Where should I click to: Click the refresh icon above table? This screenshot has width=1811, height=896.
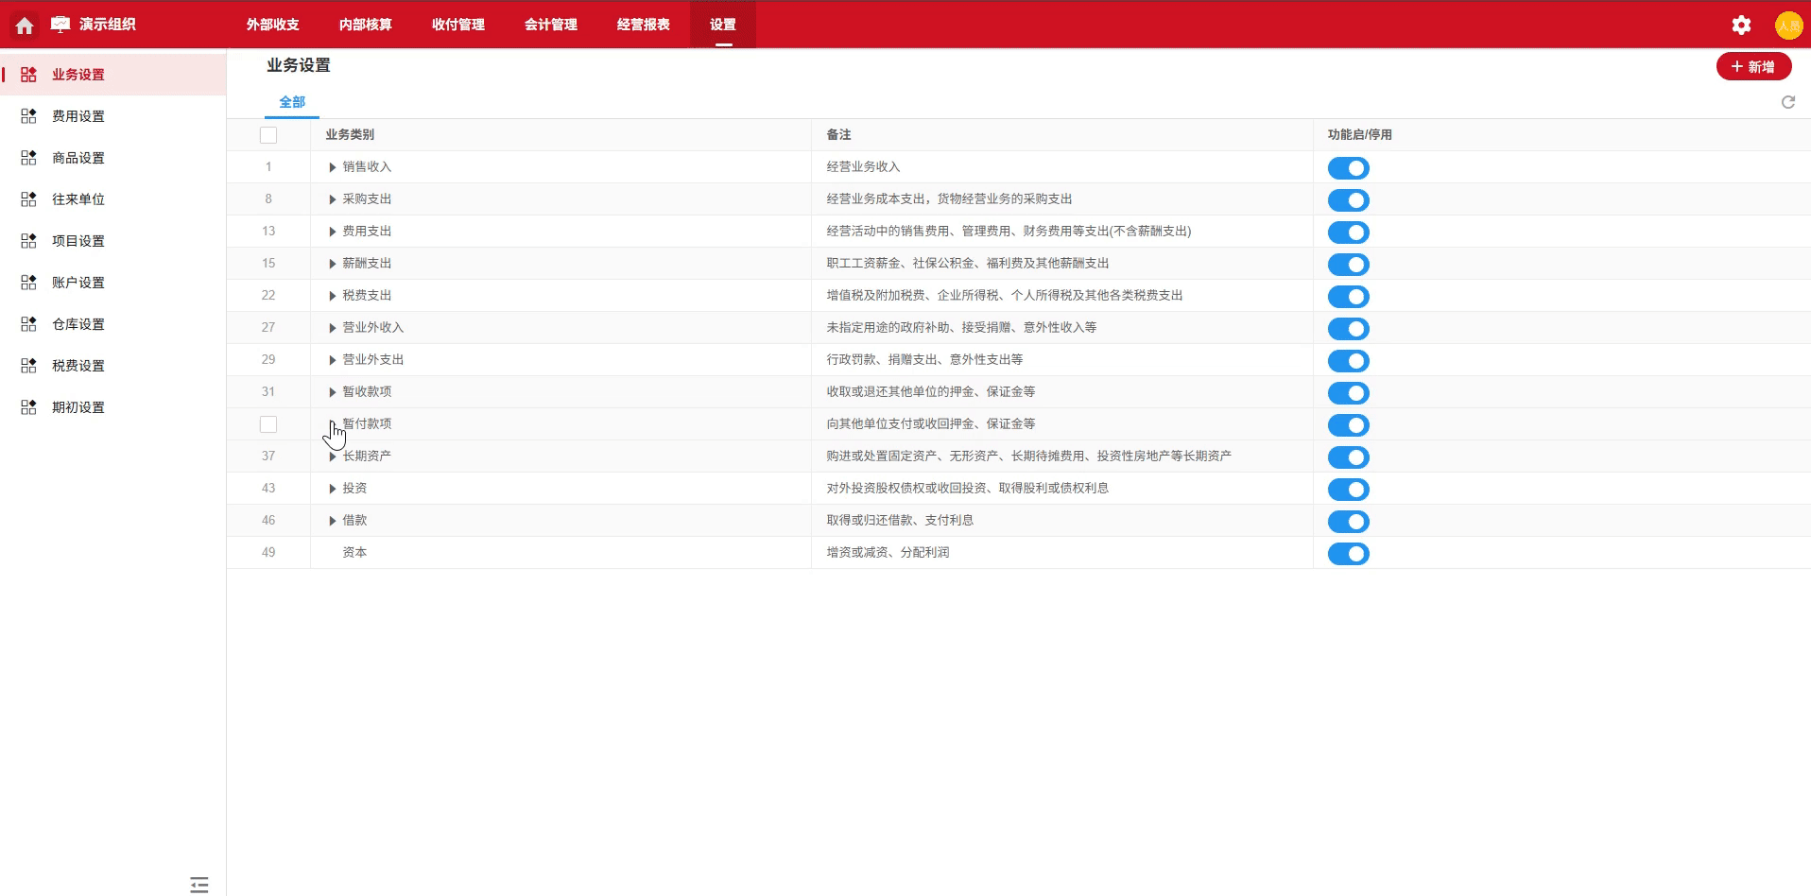(x=1787, y=102)
